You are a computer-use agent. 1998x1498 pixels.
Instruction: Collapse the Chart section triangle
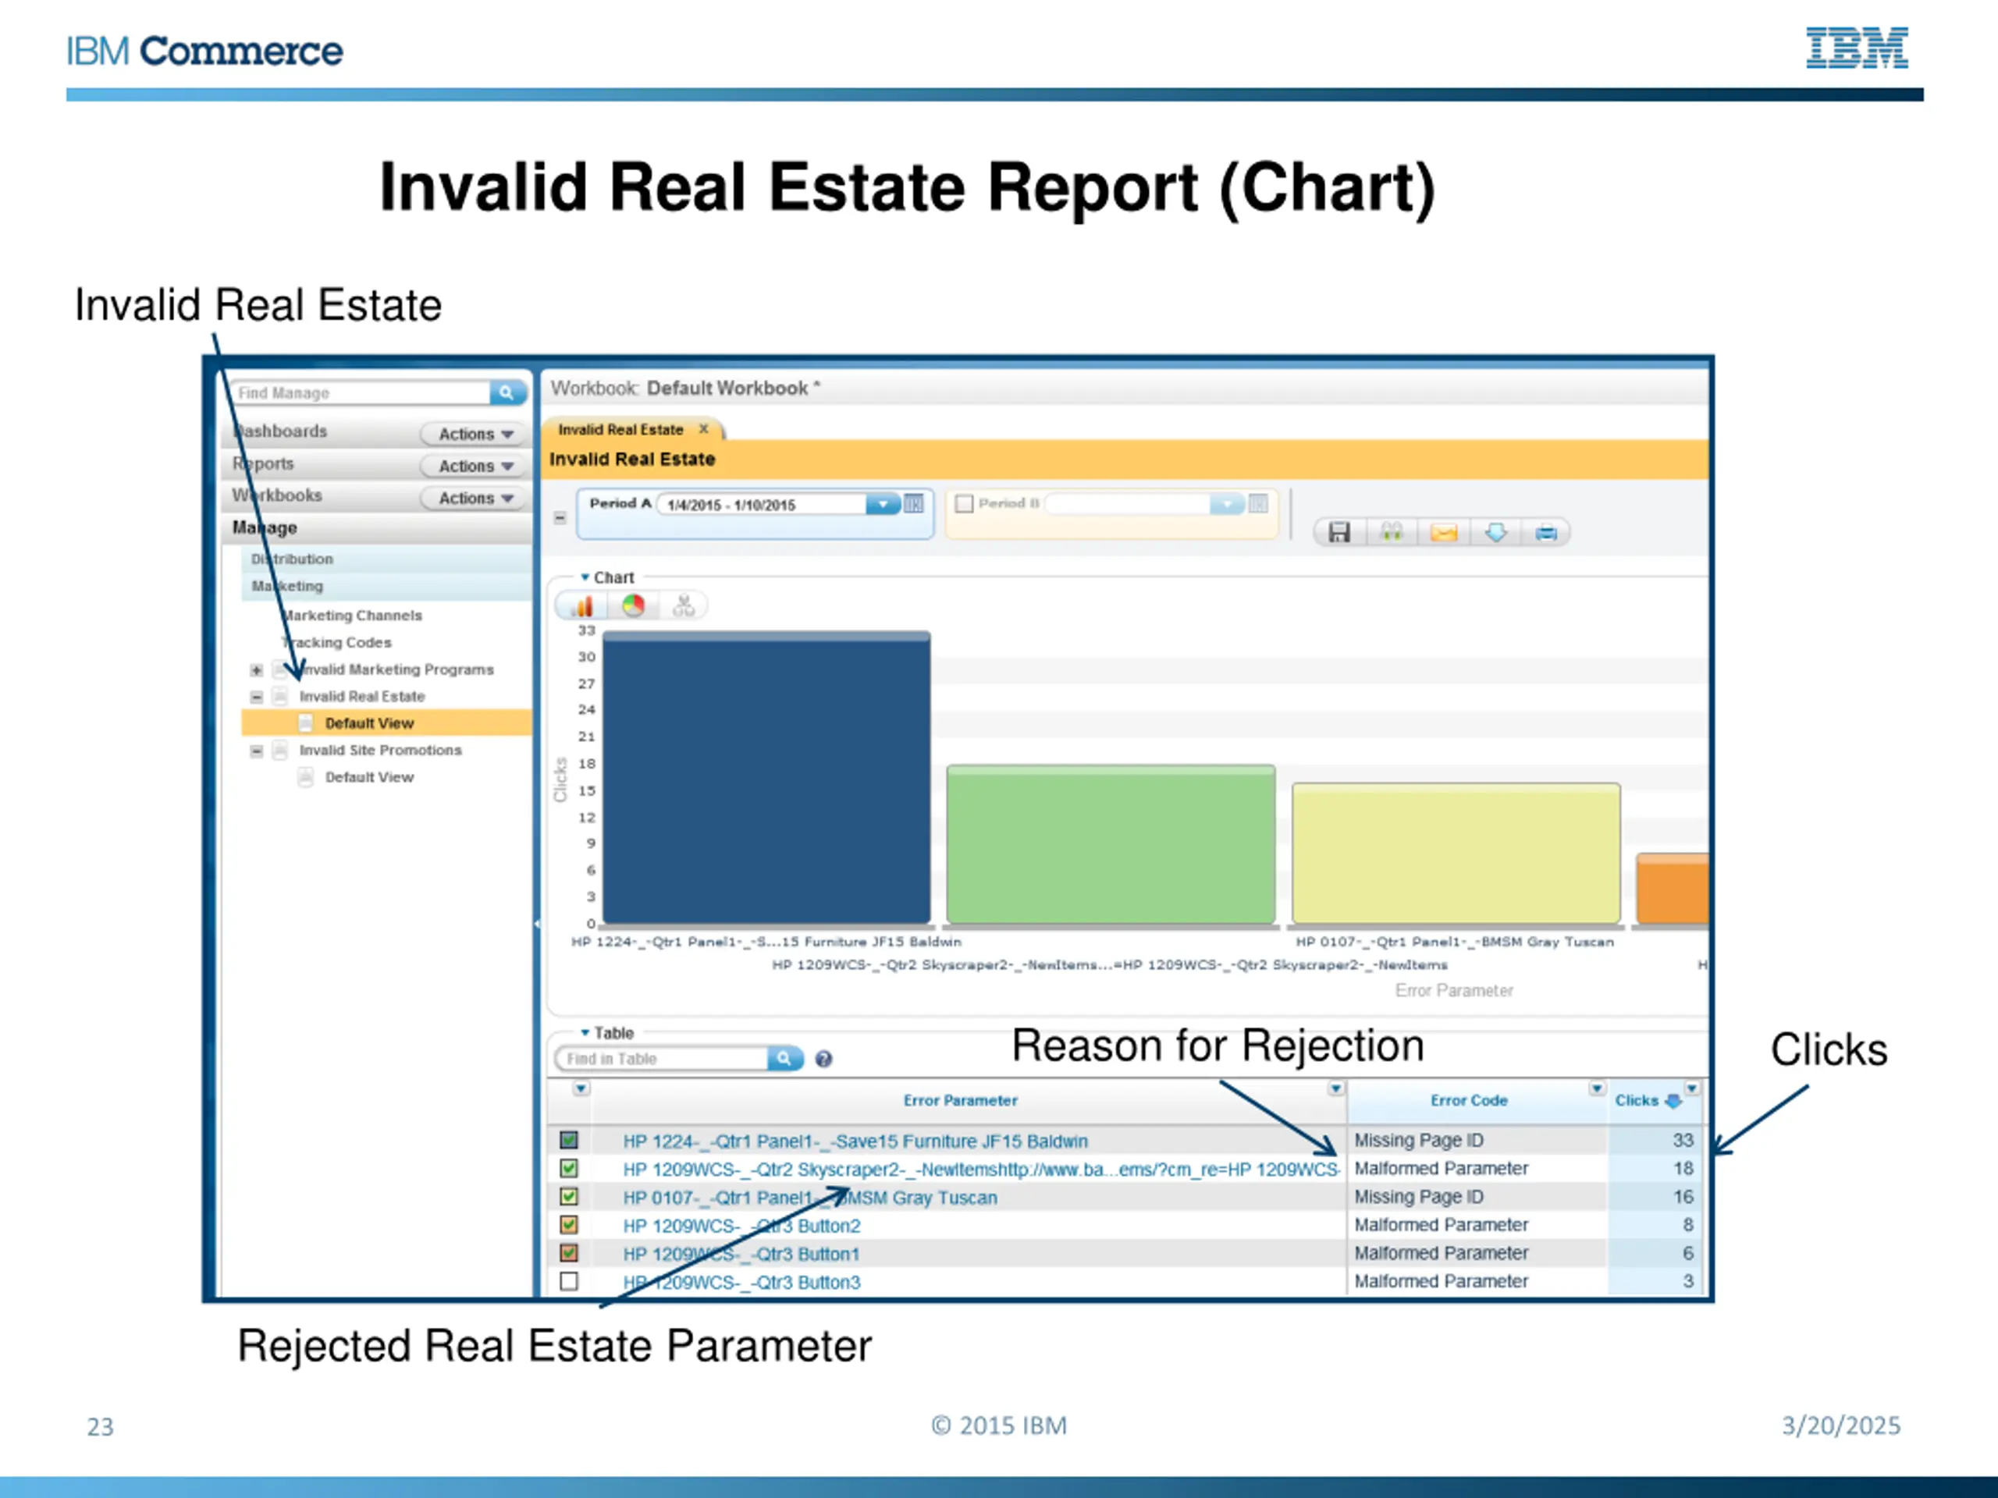coord(585,577)
